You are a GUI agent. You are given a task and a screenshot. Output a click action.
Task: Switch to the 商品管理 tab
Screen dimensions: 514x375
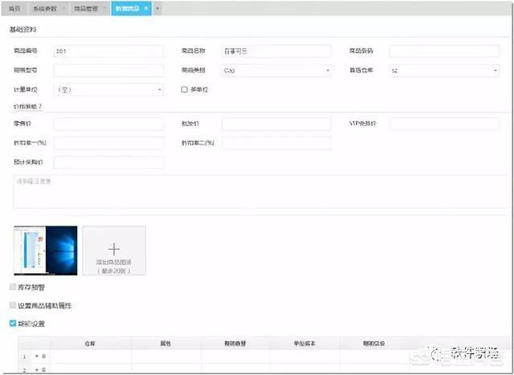(x=87, y=7)
